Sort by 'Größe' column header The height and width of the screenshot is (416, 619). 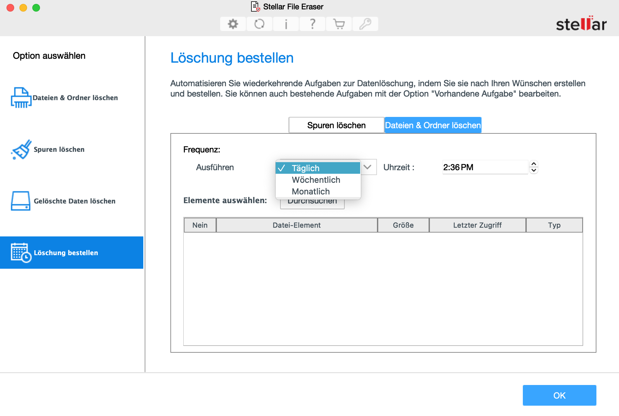[403, 225]
